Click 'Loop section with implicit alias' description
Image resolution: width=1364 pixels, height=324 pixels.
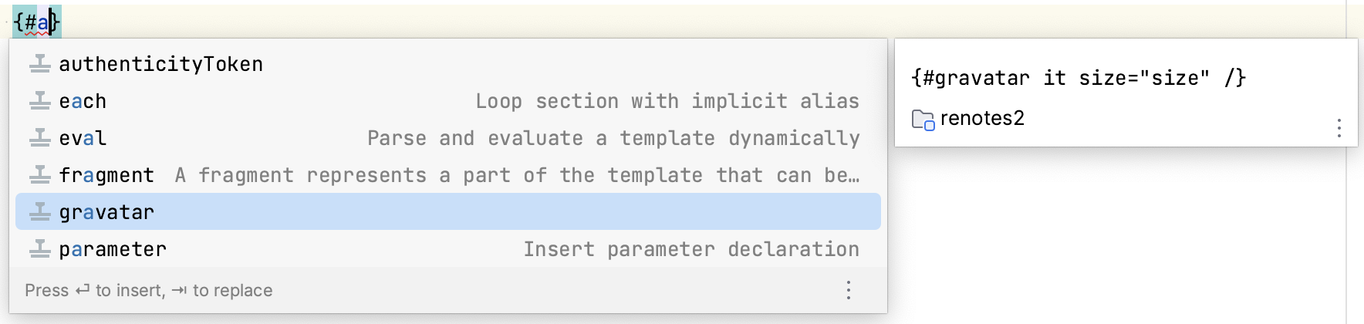point(667,101)
